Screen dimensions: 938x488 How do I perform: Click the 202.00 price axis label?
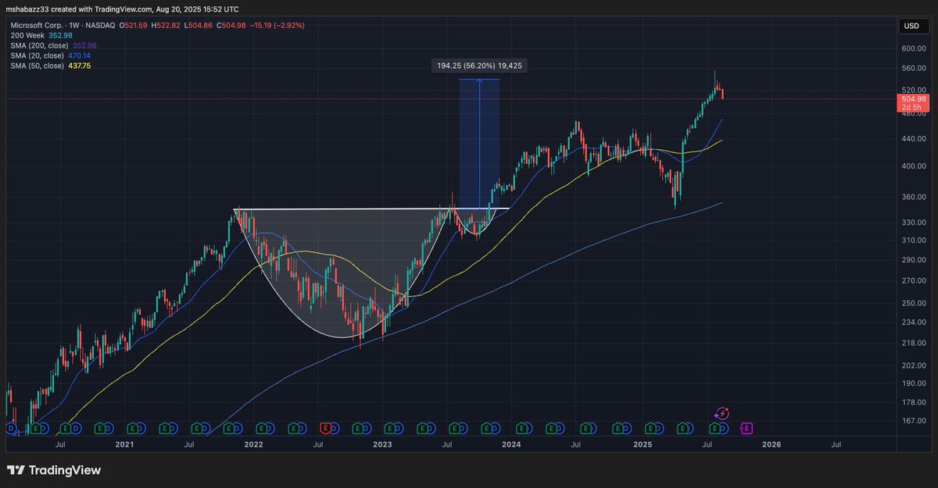click(x=913, y=365)
